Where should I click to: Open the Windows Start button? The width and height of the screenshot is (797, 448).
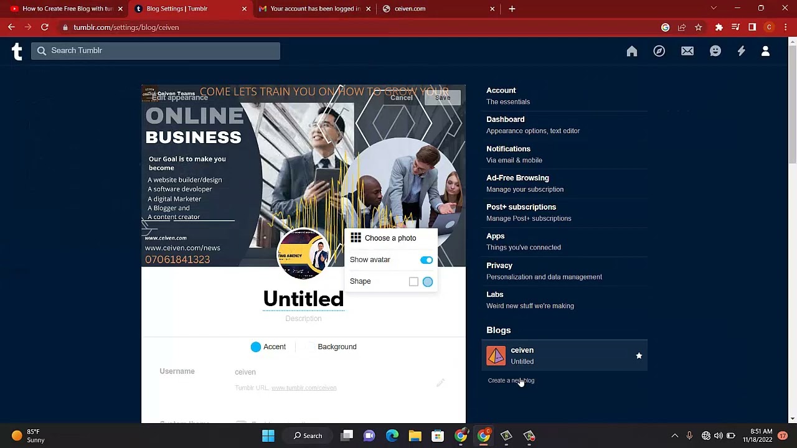(x=268, y=436)
